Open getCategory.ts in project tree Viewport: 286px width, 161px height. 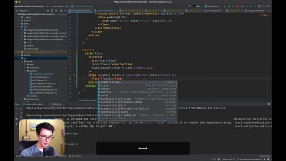(x=39, y=80)
